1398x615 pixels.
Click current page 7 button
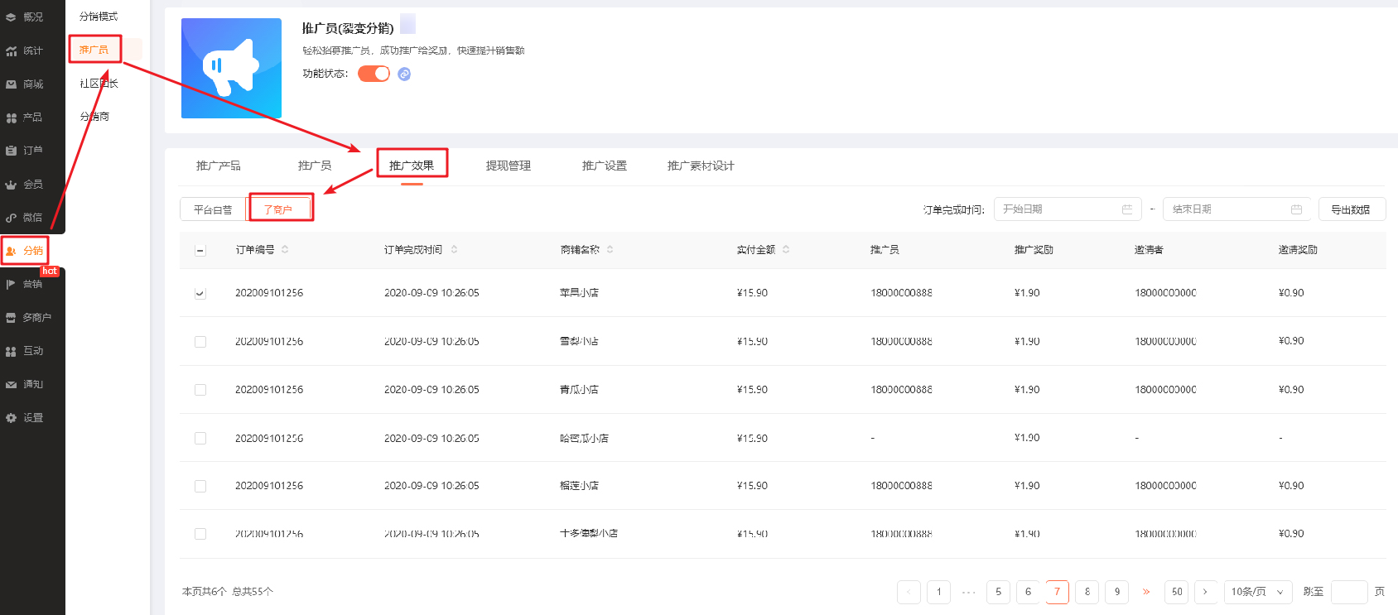click(1058, 592)
